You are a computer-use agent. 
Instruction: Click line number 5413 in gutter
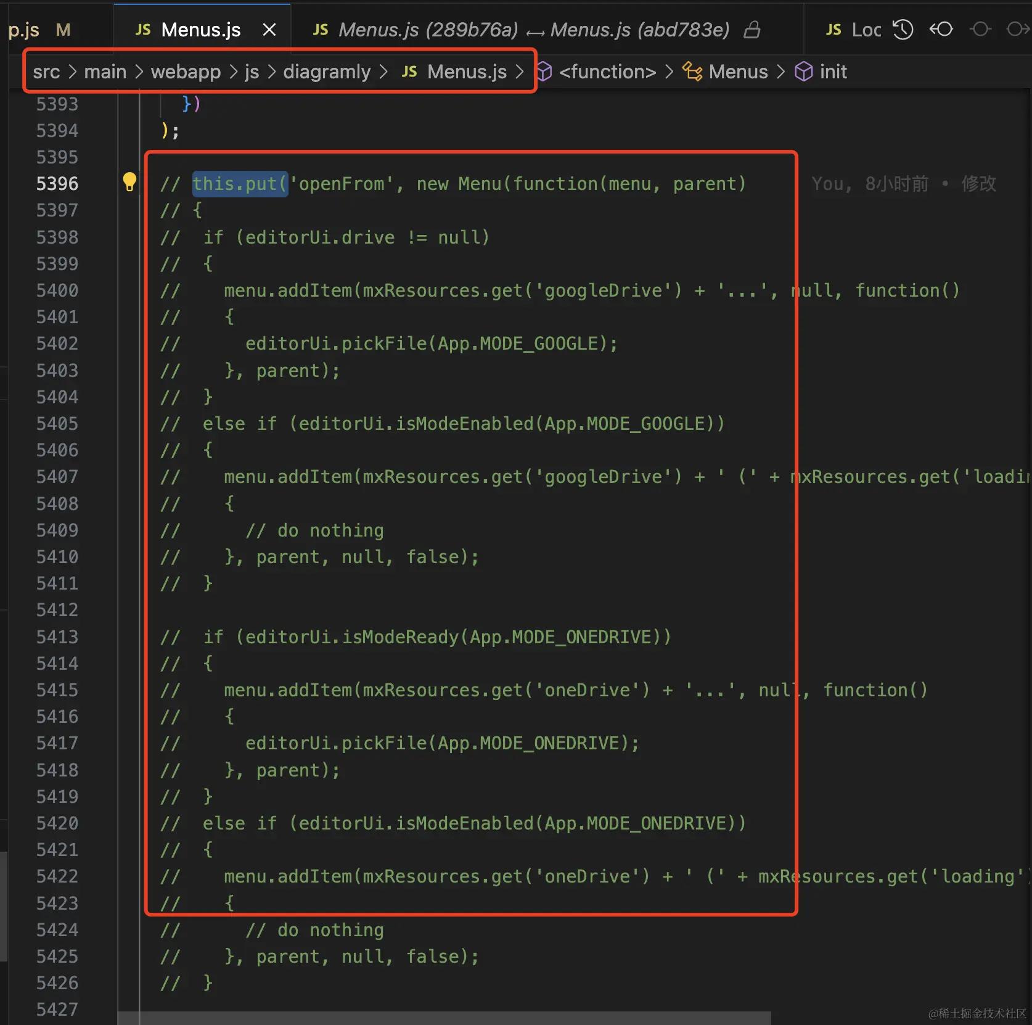(x=57, y=636)
